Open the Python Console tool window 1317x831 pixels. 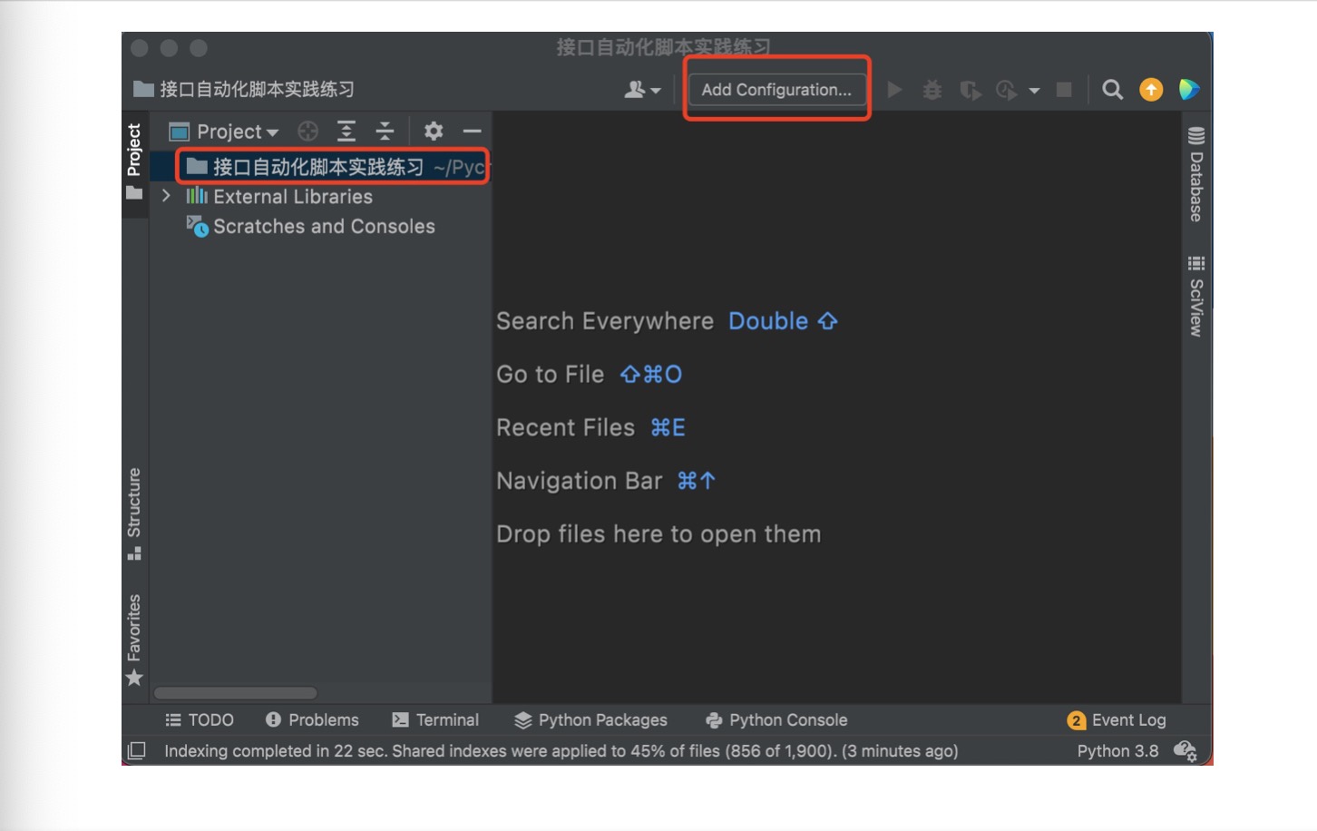click(x=776, y=720)
